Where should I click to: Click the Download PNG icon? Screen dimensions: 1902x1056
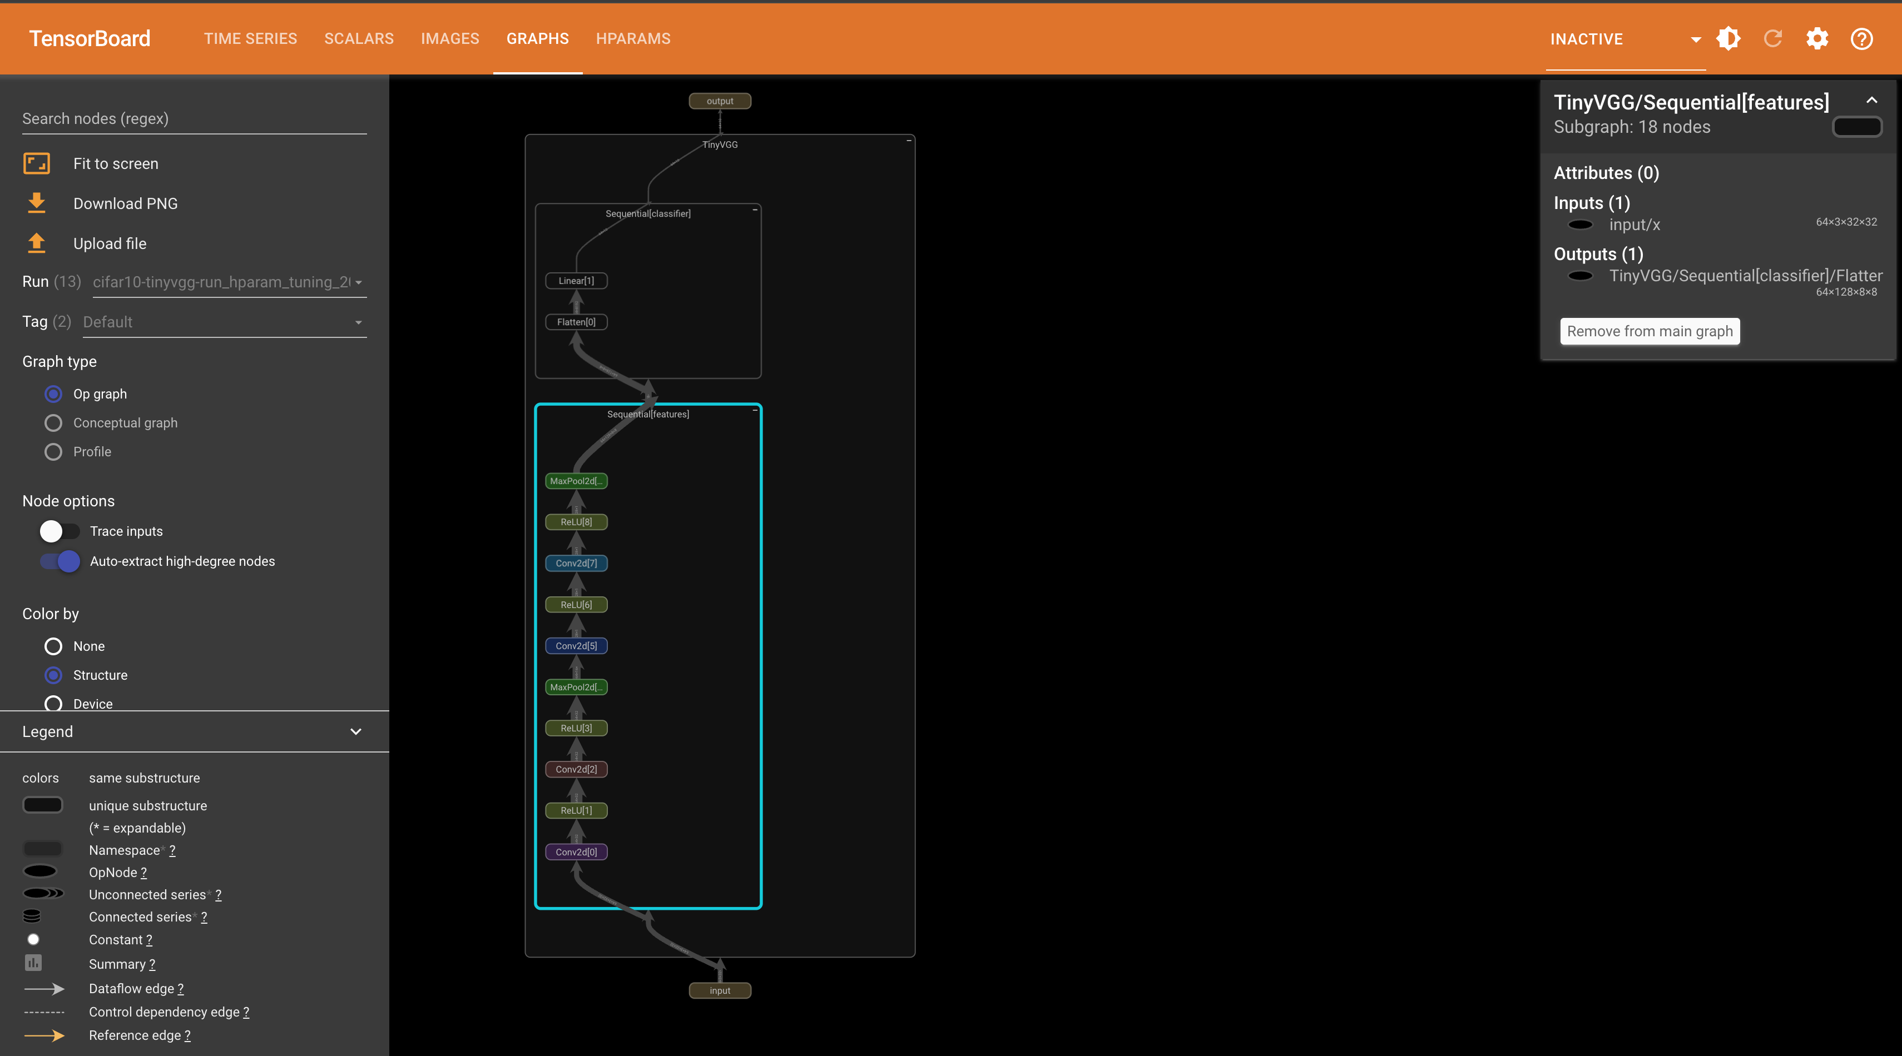pos(36,203)
